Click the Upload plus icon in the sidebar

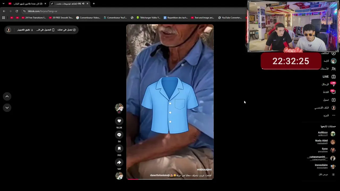point(334,100)
